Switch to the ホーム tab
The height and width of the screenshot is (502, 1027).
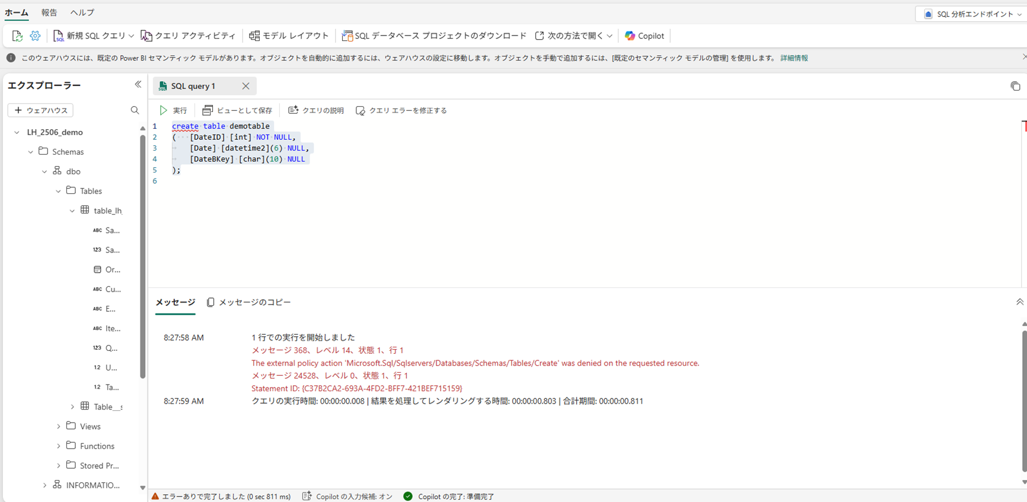tap(17, 12)
